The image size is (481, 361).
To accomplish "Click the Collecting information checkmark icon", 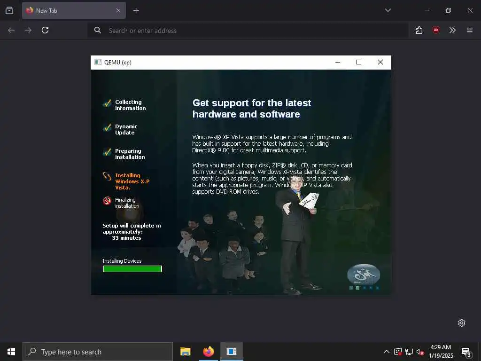I will tap(107, 103).
